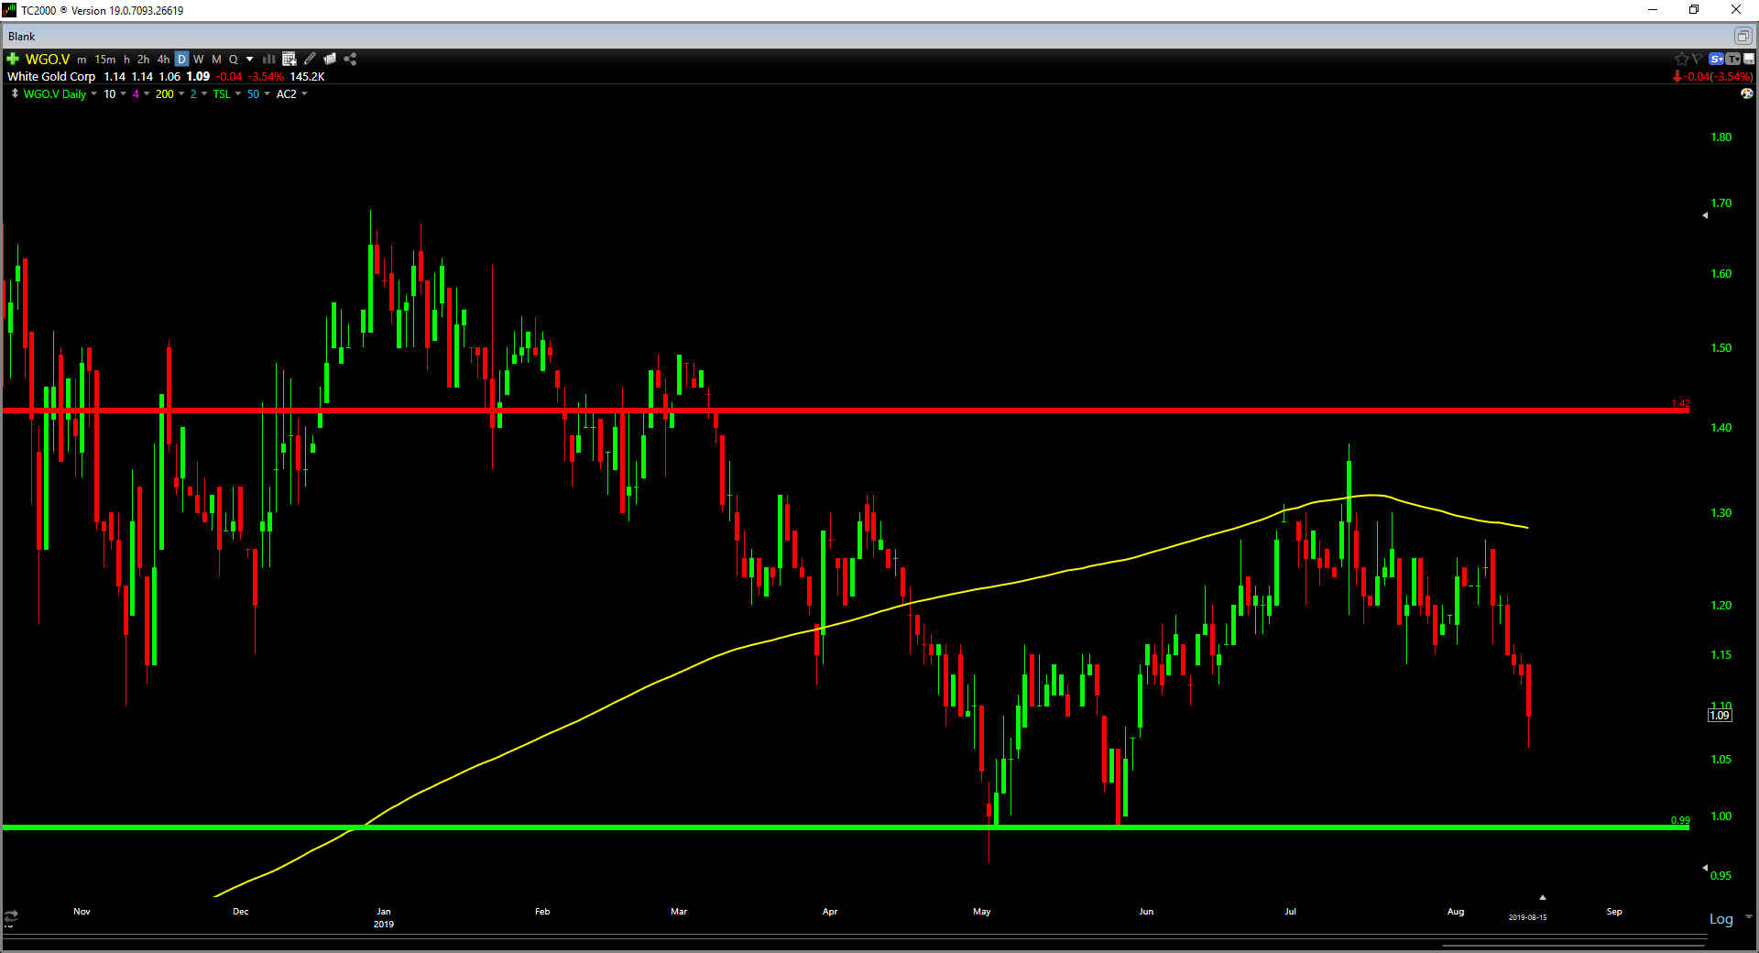The width and height of the screenshot is (1759, 953).
Task: Click the WGO.V symbol name
Action: (x=48, y=60)
